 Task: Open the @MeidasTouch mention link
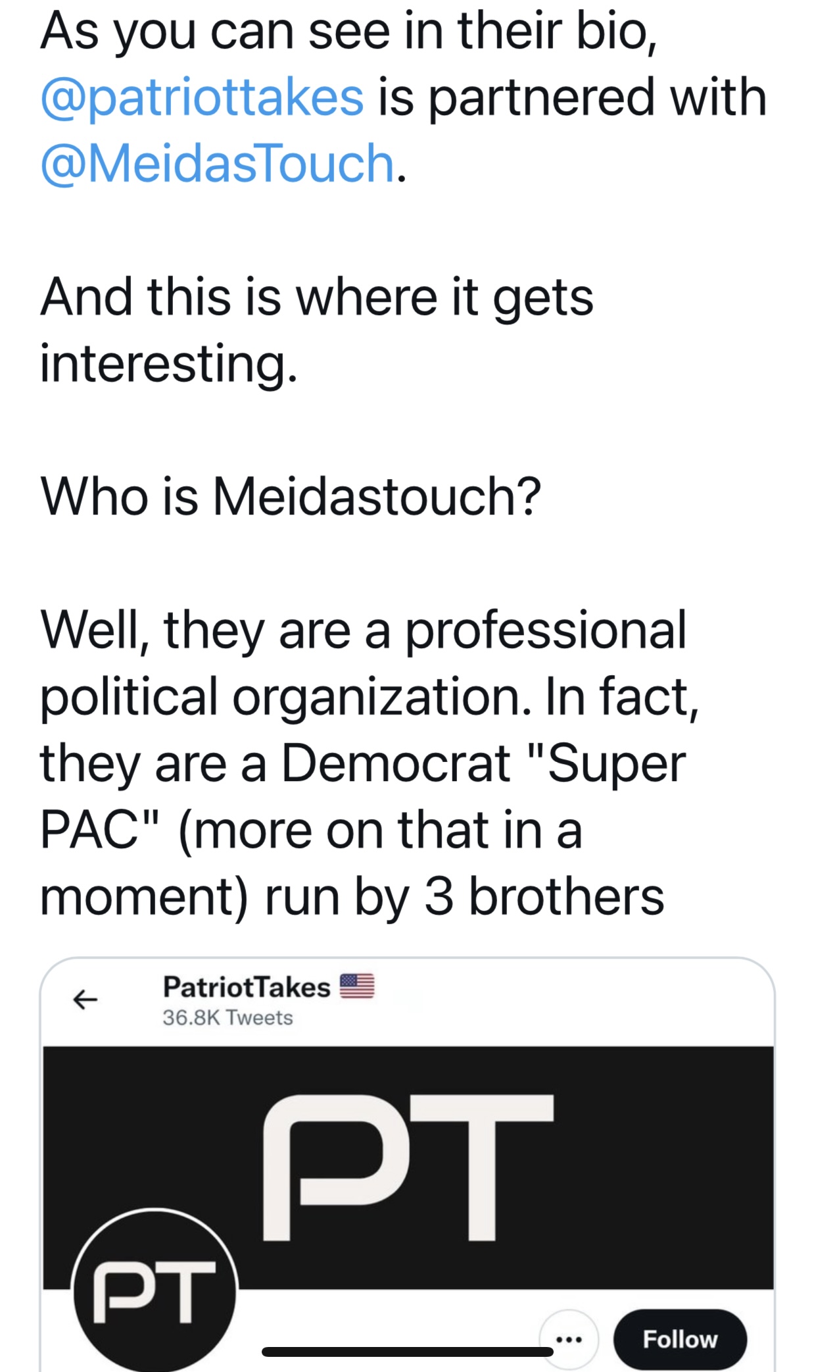[x=218, y=163]
